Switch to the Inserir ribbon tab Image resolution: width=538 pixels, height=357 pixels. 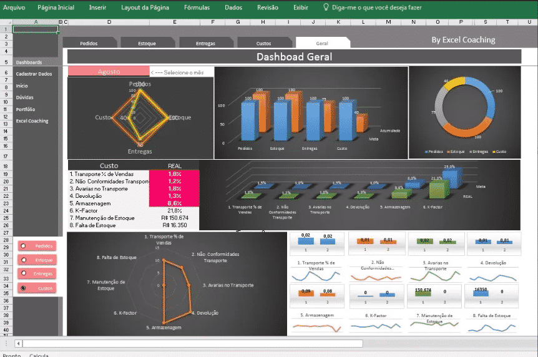(97, 7)
